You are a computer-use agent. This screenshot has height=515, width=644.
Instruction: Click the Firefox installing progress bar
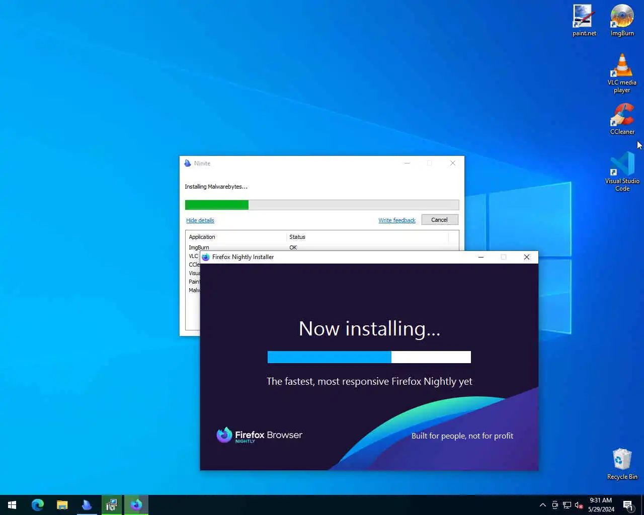(x=369, y=357)
